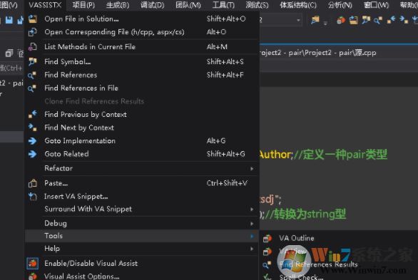This screenshot has height=280, width=418.
Task: Expand the Help submenu
Action: pyautogui.click(x=142, y=249)
